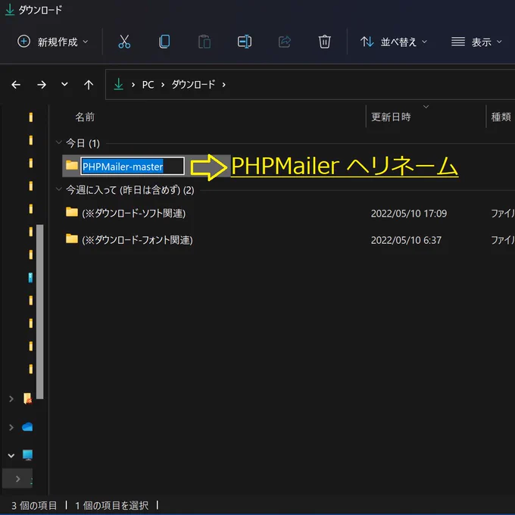Collapse the 今週に入って group
The image size is (515, 515).
coord(59,189)
